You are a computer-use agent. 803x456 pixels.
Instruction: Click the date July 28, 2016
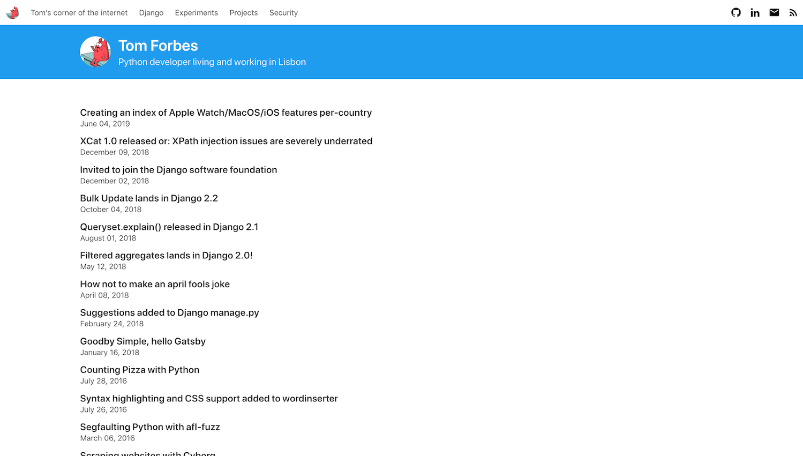tap(103, 381)
